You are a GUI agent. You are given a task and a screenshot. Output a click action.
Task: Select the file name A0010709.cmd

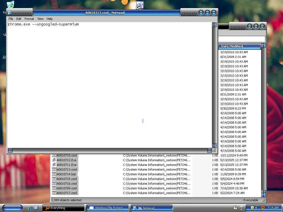[x=67, y=188]
